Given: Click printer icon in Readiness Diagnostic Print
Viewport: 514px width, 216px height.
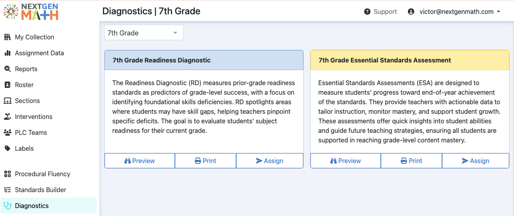Looking at the screenshot, I should coord(198,161).
